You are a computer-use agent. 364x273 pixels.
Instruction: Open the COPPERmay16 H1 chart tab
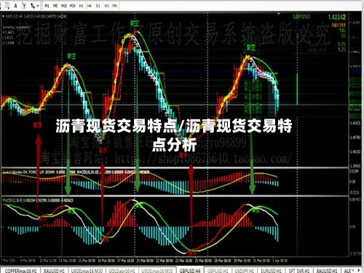point(20,270)
